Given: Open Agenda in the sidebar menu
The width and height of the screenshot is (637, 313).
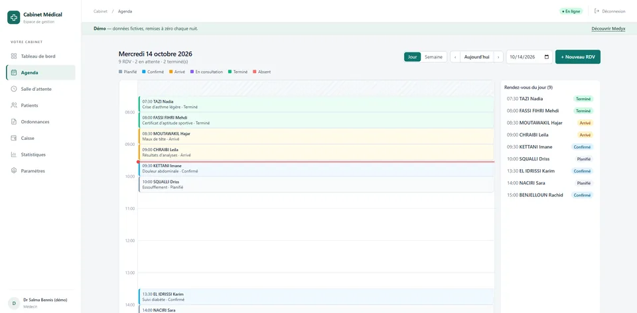Looking at the screenshot, I should coord(40,73).
